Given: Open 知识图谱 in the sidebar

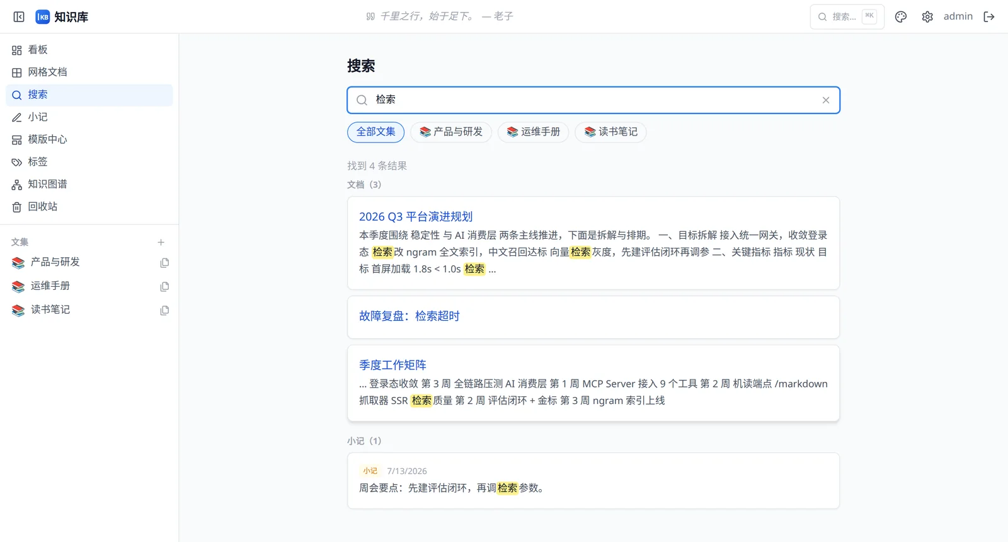Looking at the screenshot, I should (x=89, y=184).
